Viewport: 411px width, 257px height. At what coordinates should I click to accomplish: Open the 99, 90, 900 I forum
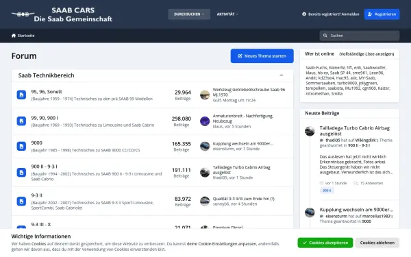coord(45,118)
